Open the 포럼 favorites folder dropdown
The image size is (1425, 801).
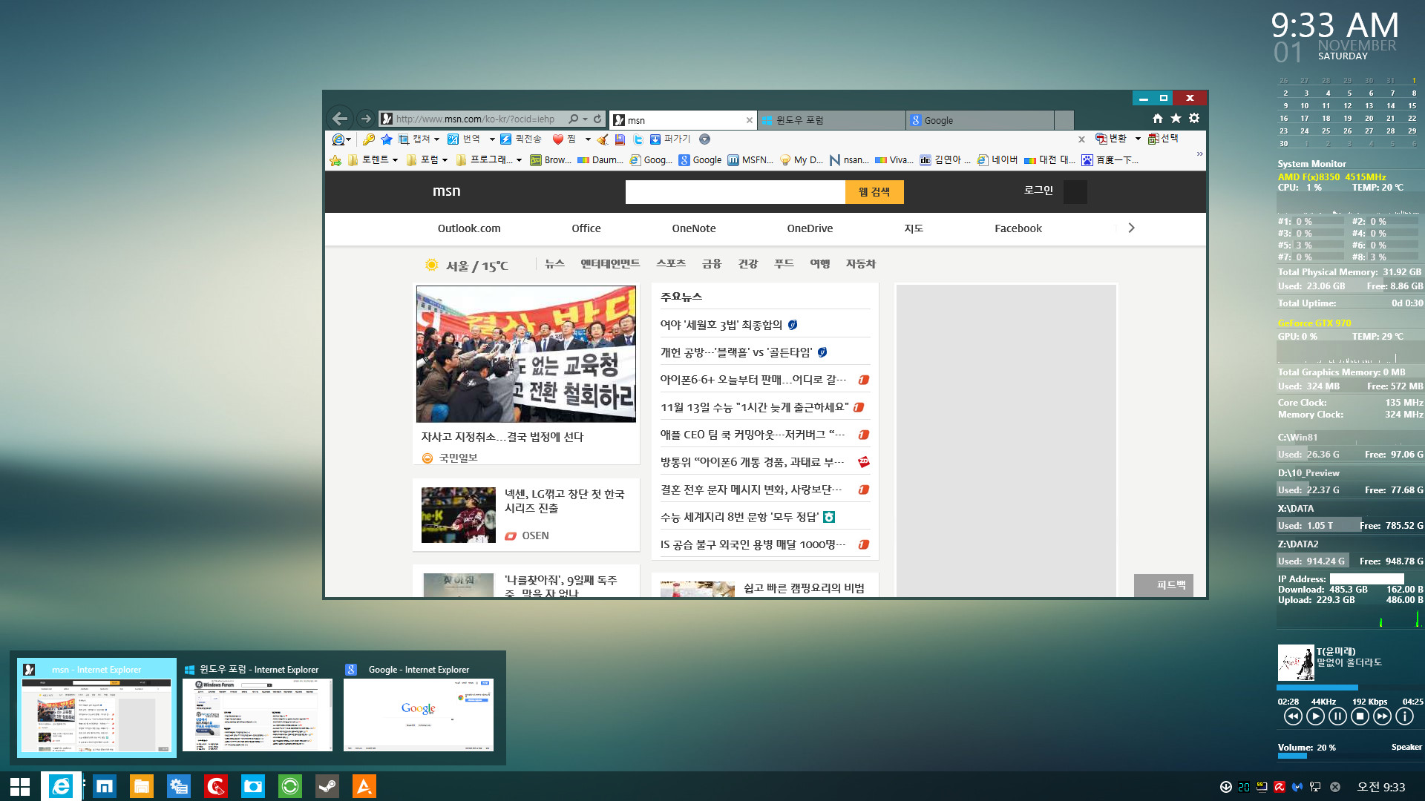427,159
